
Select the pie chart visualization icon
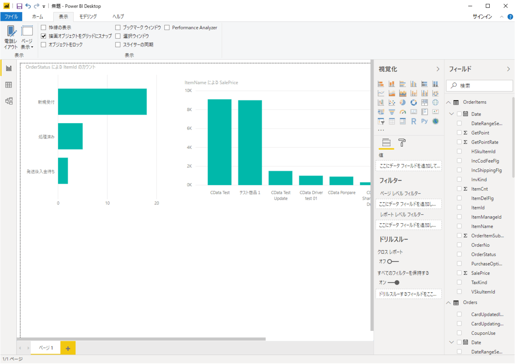click(x=403, y=103)
